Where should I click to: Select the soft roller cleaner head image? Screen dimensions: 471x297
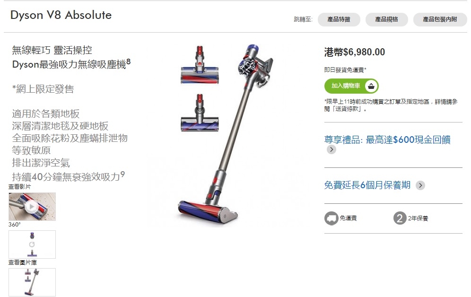[200, 65]
